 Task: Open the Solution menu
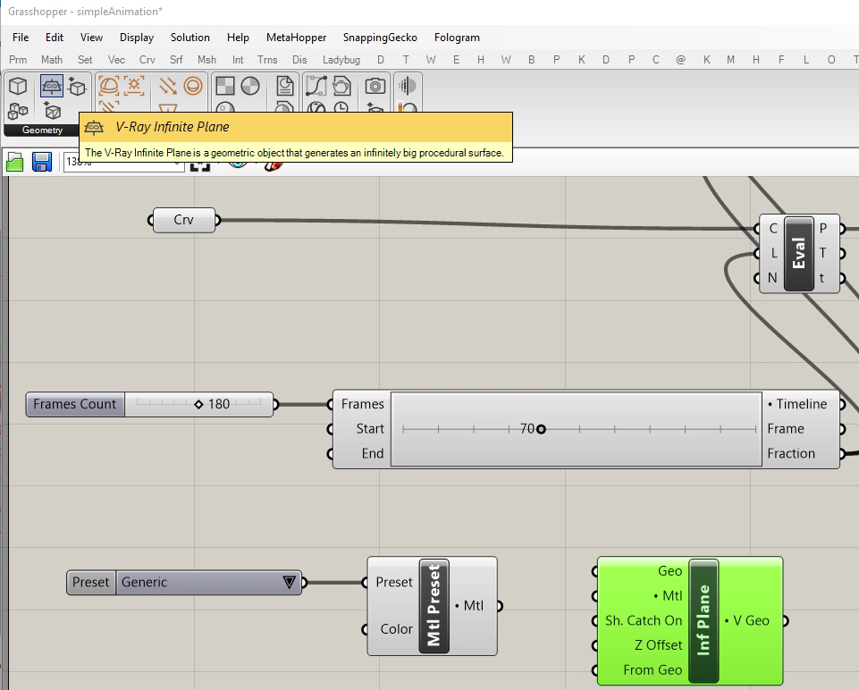189,38
